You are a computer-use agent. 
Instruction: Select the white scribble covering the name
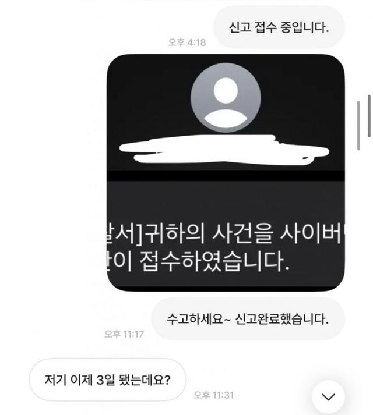224,150
